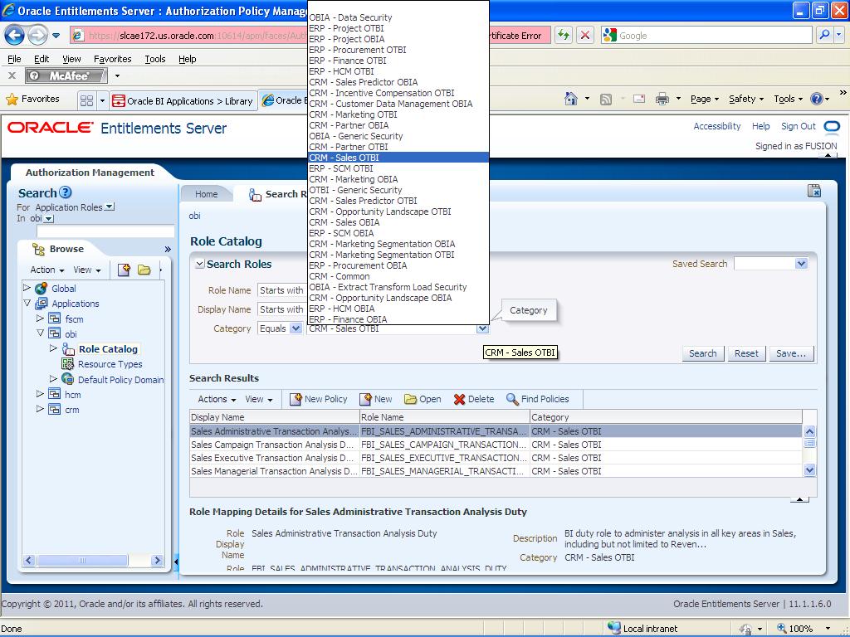Click the Search button
850x637 pixels.
tap(701, 353)
